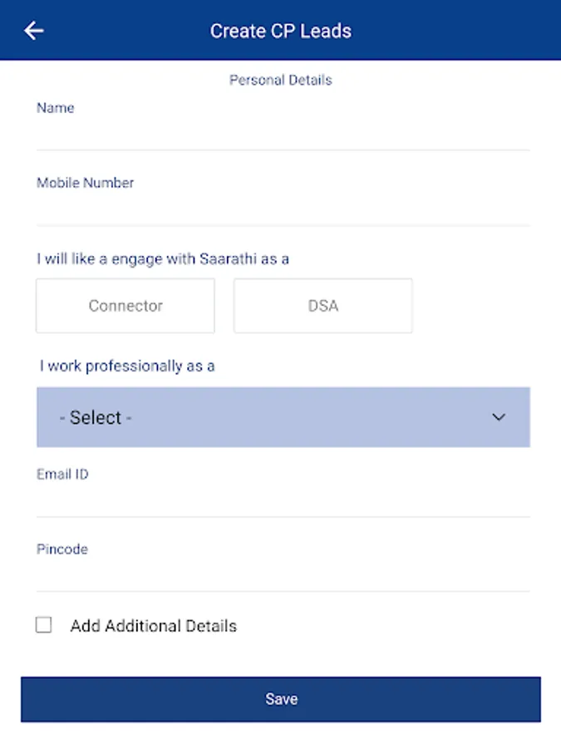Tick the Add Additional Details checkbox
Screen dimensions: 561x748
click(44, 625)
